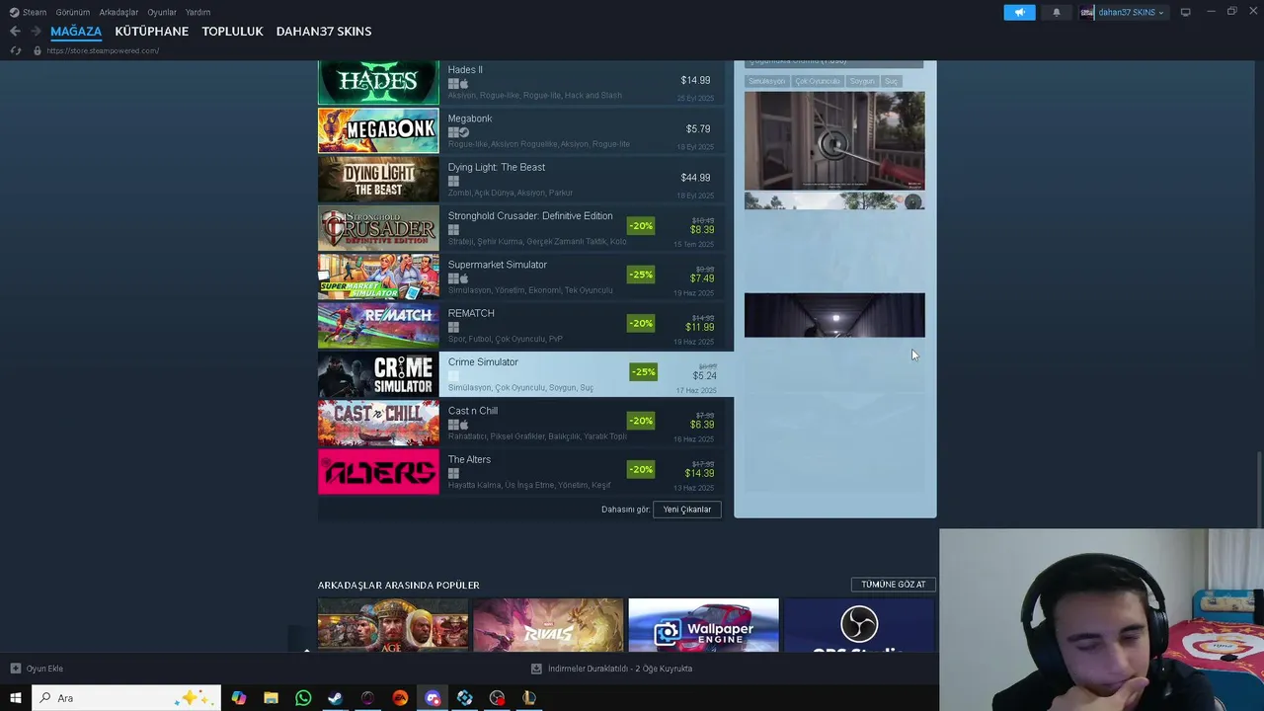Open File Explorer from the taskbar
The image size is (1264, 711).
pos(271,698)
